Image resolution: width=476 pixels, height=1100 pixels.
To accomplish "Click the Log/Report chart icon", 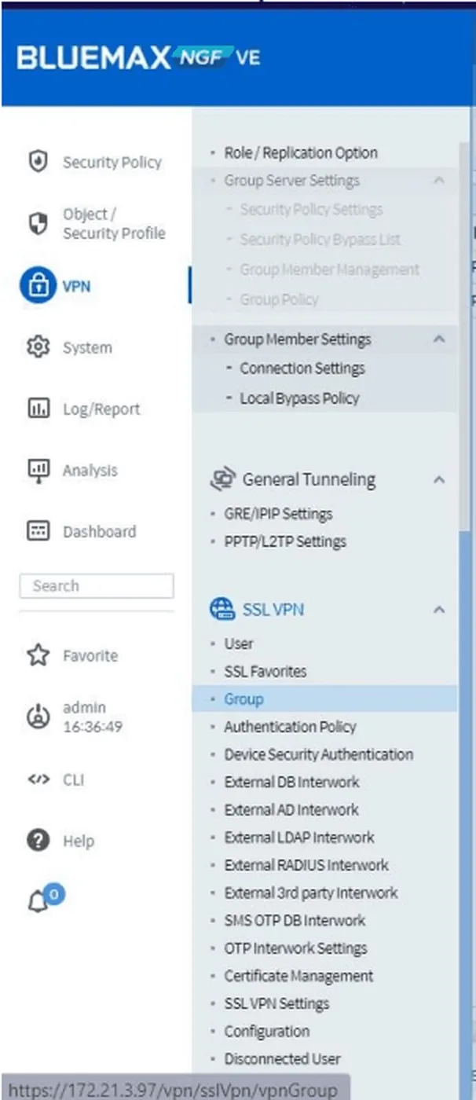I will pyautogui.click(x=38, y=409).
